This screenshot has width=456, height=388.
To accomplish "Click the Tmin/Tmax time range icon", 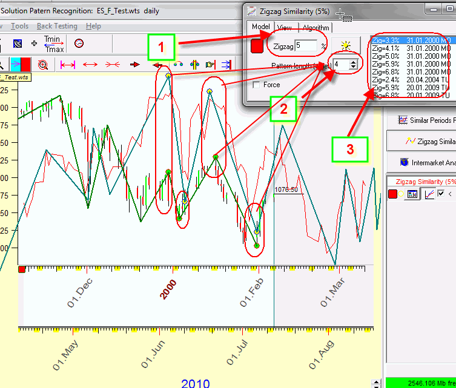I will coord(52,43).
